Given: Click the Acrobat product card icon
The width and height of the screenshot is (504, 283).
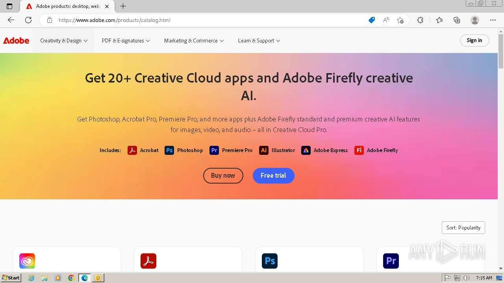Looking at the screenshot, I should click(148, 261).
